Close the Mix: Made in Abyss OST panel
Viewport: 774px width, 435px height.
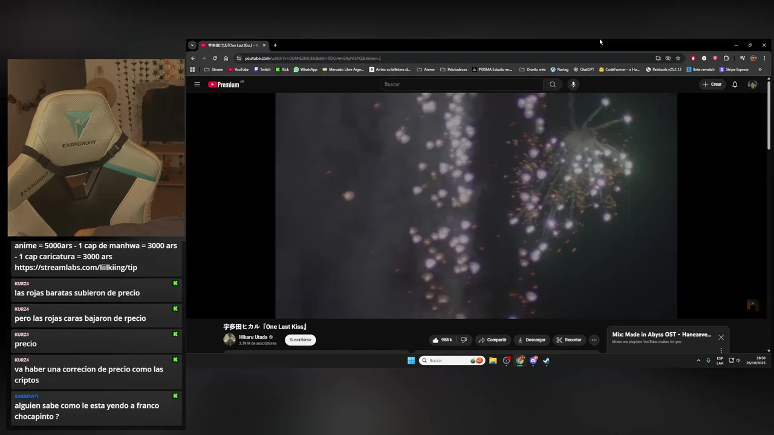pyautogui.click(x=721, y=337)
